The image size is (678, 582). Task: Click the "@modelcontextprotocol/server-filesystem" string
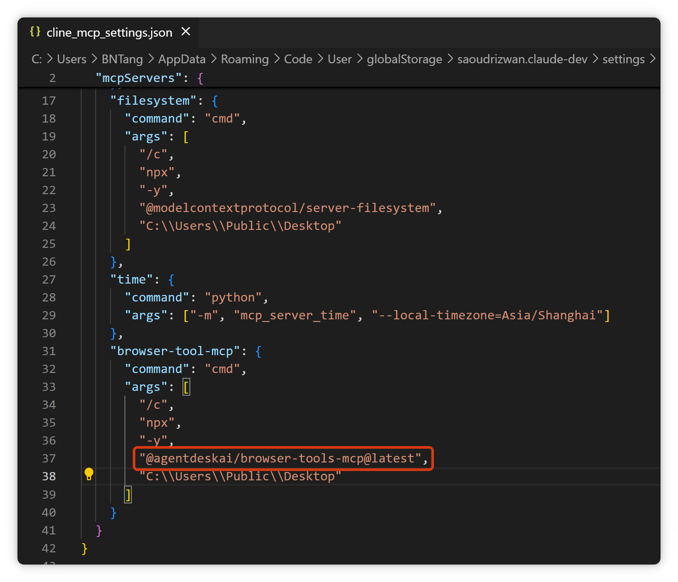tap(288, 208)
